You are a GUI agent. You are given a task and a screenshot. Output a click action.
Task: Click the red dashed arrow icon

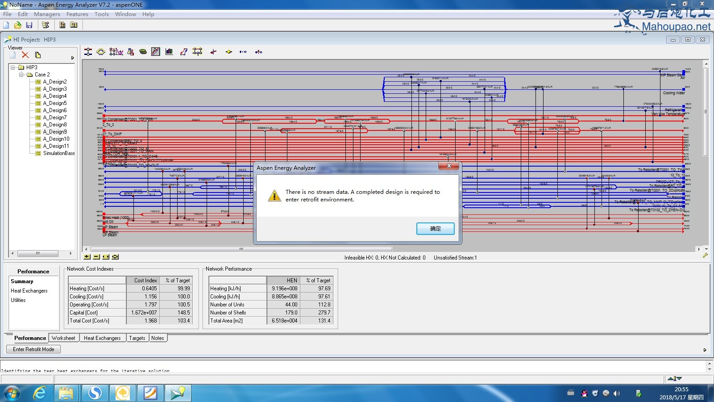tap(213, 52)
